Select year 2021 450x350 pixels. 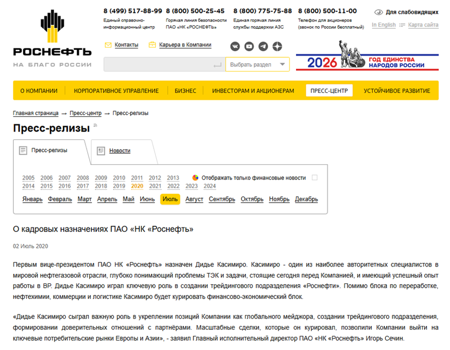click(x=155, y=186)
